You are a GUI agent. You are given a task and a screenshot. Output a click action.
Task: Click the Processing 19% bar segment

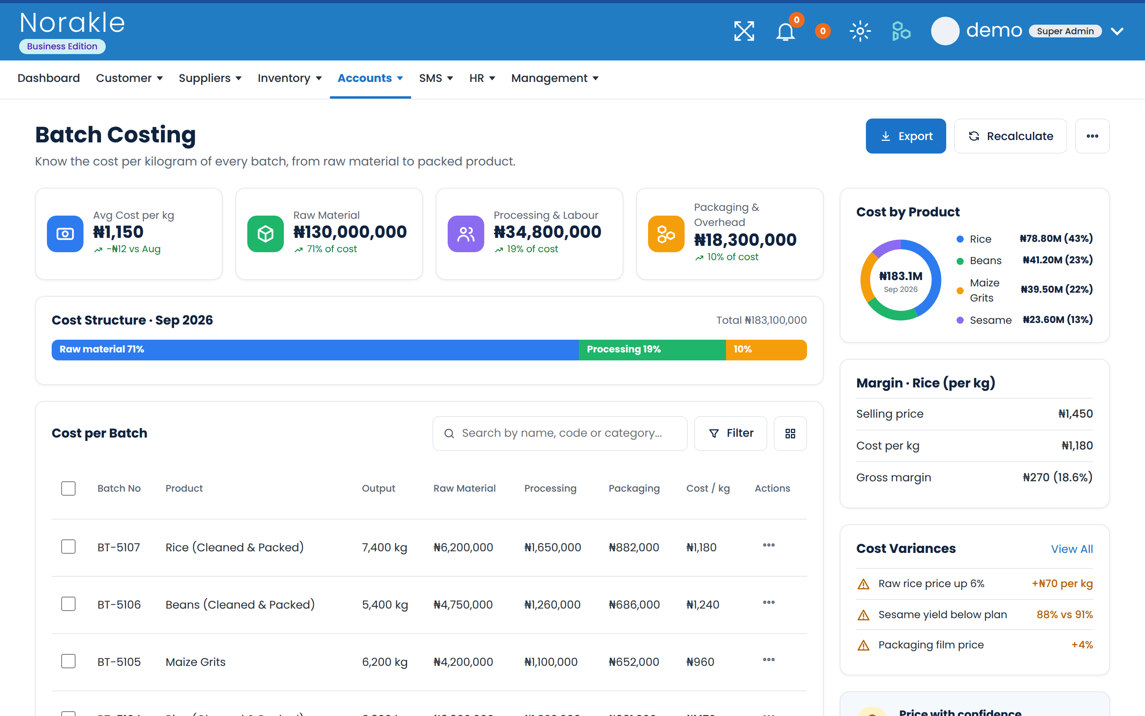[x=652, y=350]
